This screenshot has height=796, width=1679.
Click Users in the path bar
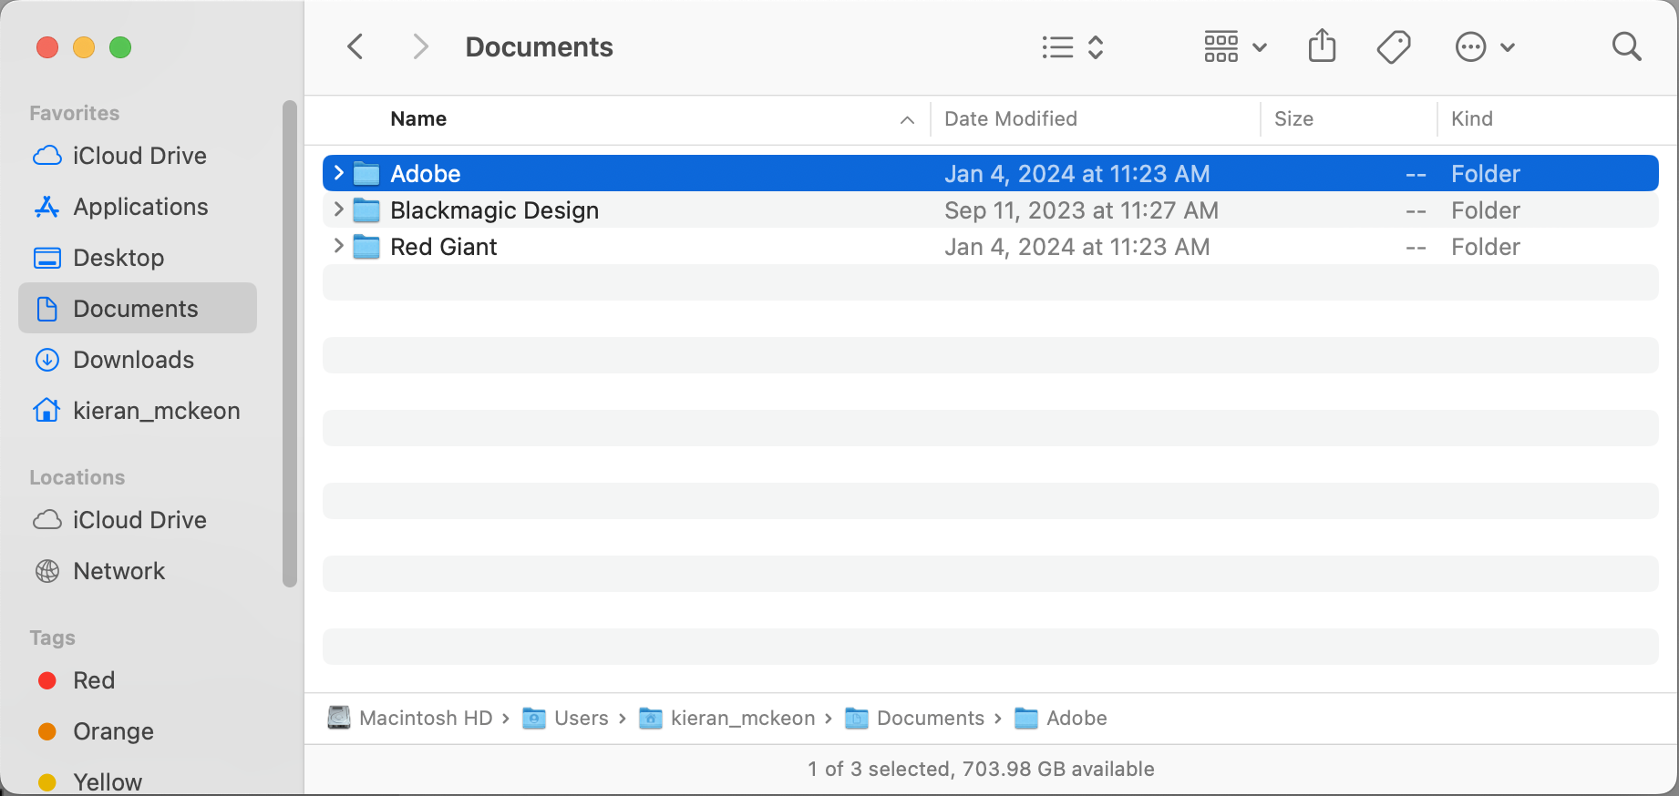coord(565,719)
